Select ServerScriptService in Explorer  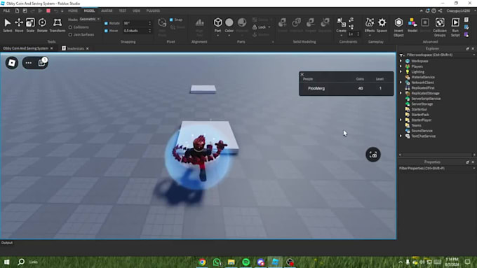[426, 99]
